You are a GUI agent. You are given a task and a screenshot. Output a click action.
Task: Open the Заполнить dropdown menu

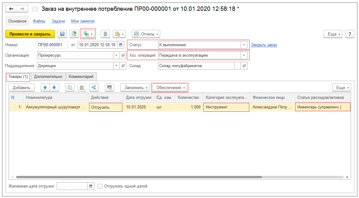[x=135, y=88]
